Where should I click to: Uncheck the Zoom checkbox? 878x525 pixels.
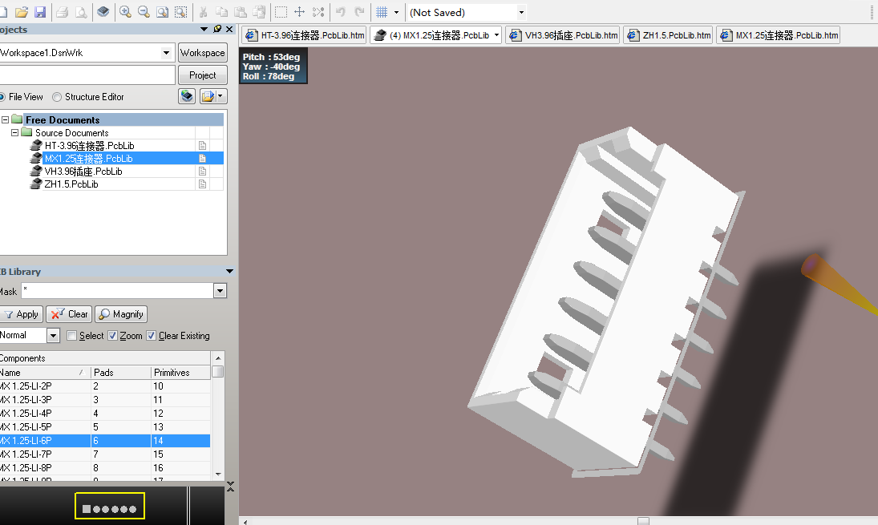112,335
